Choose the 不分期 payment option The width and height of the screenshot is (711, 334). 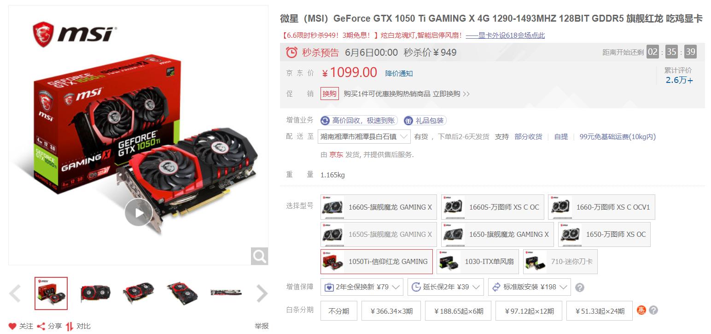338,311
